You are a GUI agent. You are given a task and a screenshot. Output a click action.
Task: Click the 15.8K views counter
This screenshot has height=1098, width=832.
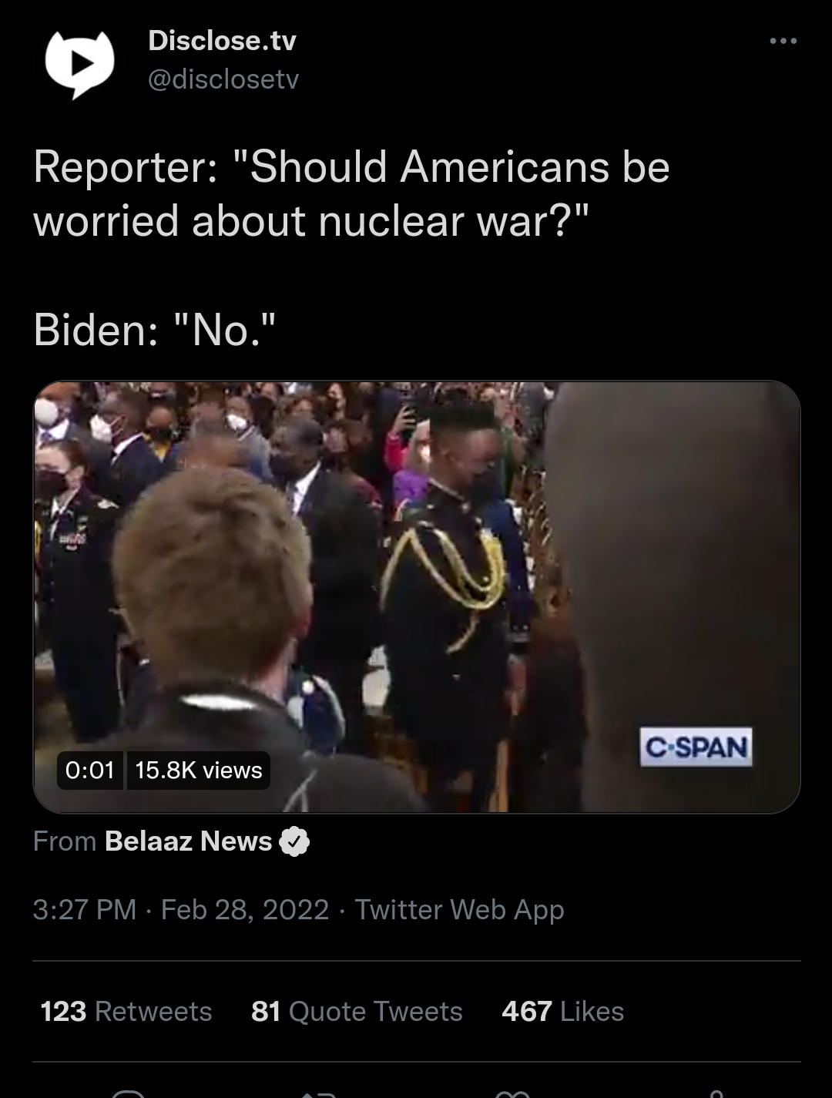point(198,770)
